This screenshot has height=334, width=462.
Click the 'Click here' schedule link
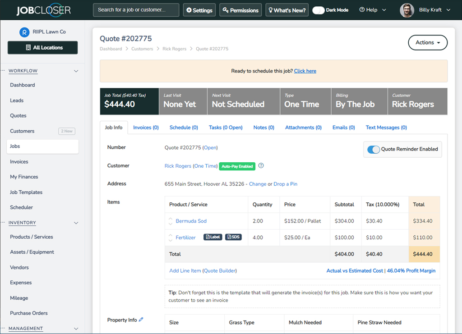(305, 71)
